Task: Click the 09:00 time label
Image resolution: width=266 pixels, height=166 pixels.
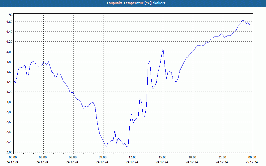Action: pyautogui.click(x=103, y=157)
